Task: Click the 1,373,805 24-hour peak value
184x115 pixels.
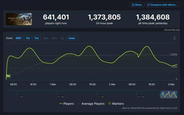Action: (104, 17)
